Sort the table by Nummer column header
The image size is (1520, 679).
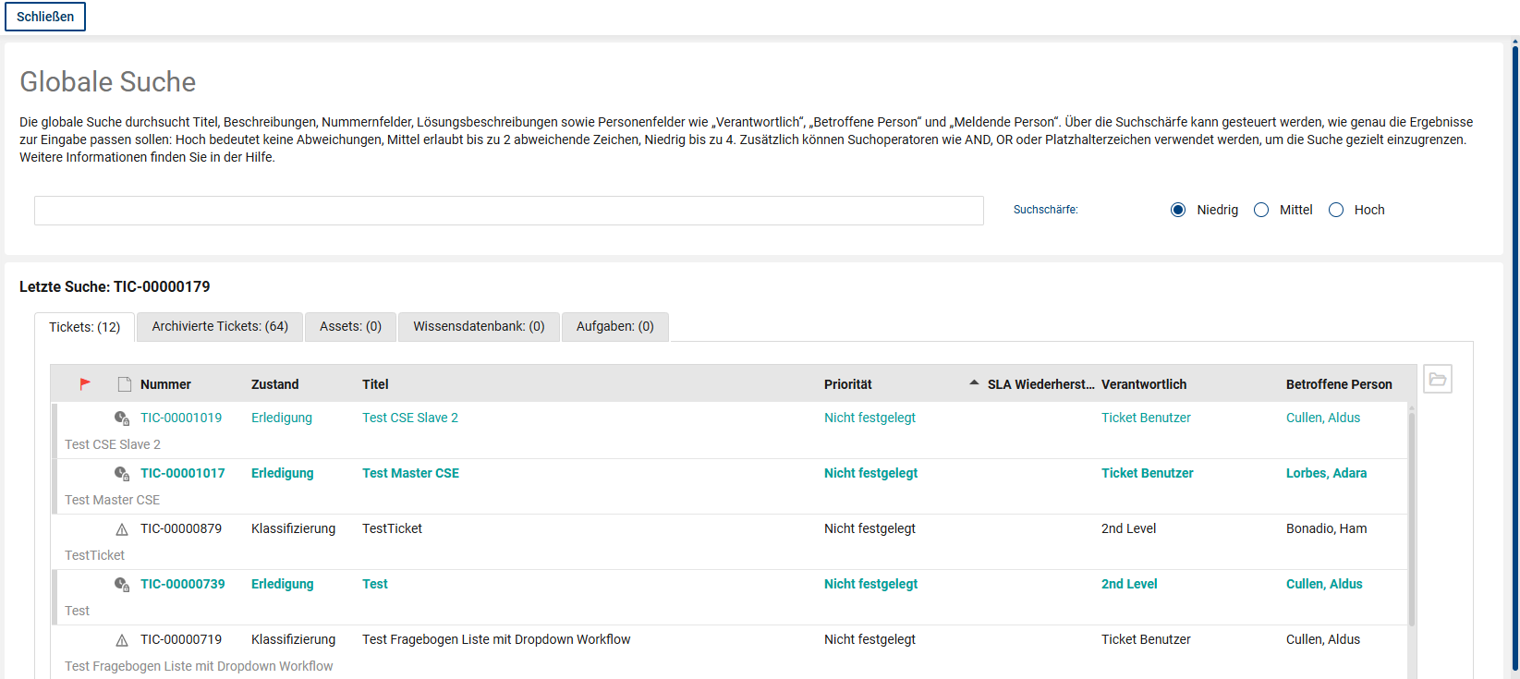click(165, 384)
